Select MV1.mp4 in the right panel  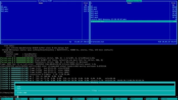[94, 13]
